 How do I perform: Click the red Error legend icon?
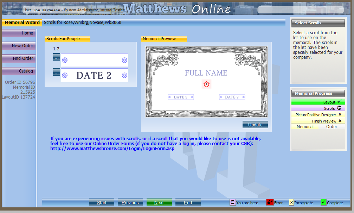[x=270, y=202]
